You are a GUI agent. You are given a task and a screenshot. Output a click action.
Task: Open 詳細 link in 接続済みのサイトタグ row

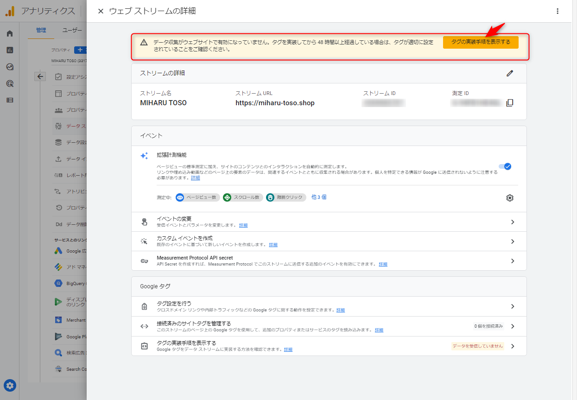click(x=379, y=330)
